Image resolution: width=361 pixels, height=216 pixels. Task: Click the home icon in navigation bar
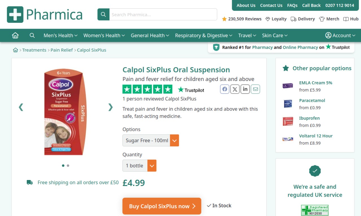(15, 35)
